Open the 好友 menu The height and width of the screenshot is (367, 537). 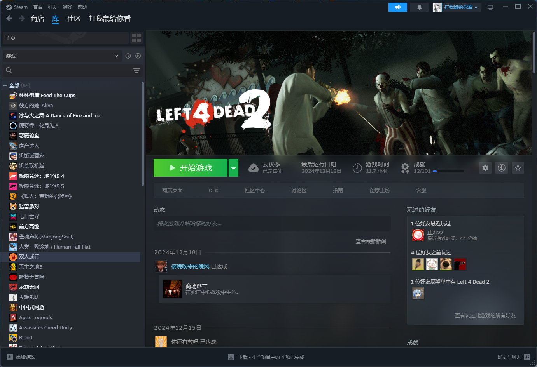point(52,7)
